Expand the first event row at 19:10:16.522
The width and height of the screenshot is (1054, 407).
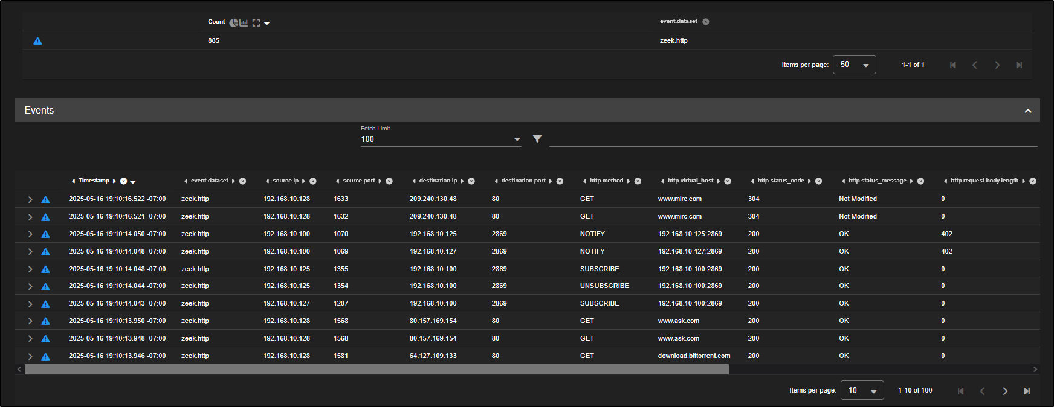pyautogui.click(x=30, y=199)
